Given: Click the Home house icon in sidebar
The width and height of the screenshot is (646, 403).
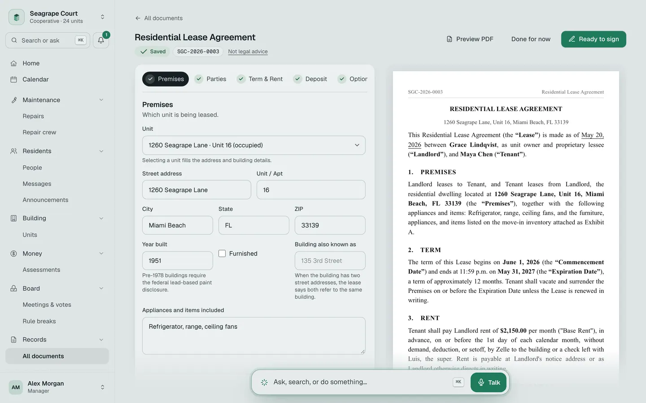Looking at the screenshot, I should click(14, 63).
